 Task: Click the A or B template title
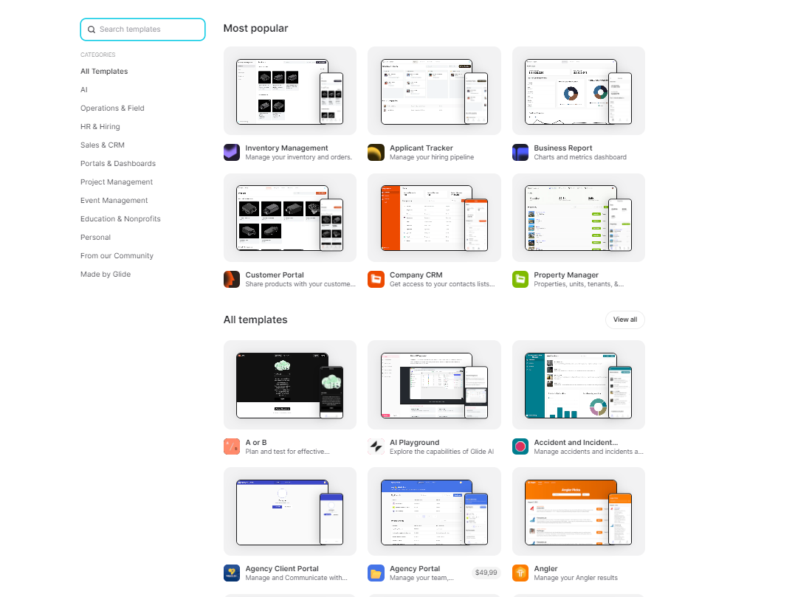click(x=256, y=443)
